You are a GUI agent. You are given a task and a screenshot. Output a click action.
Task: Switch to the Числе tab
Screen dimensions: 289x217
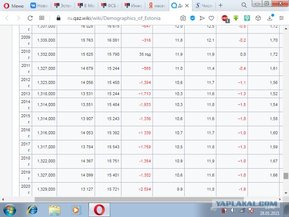[204, 6]
